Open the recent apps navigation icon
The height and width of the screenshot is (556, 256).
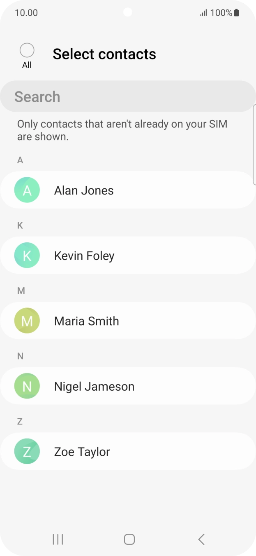[x=58, y=539]
